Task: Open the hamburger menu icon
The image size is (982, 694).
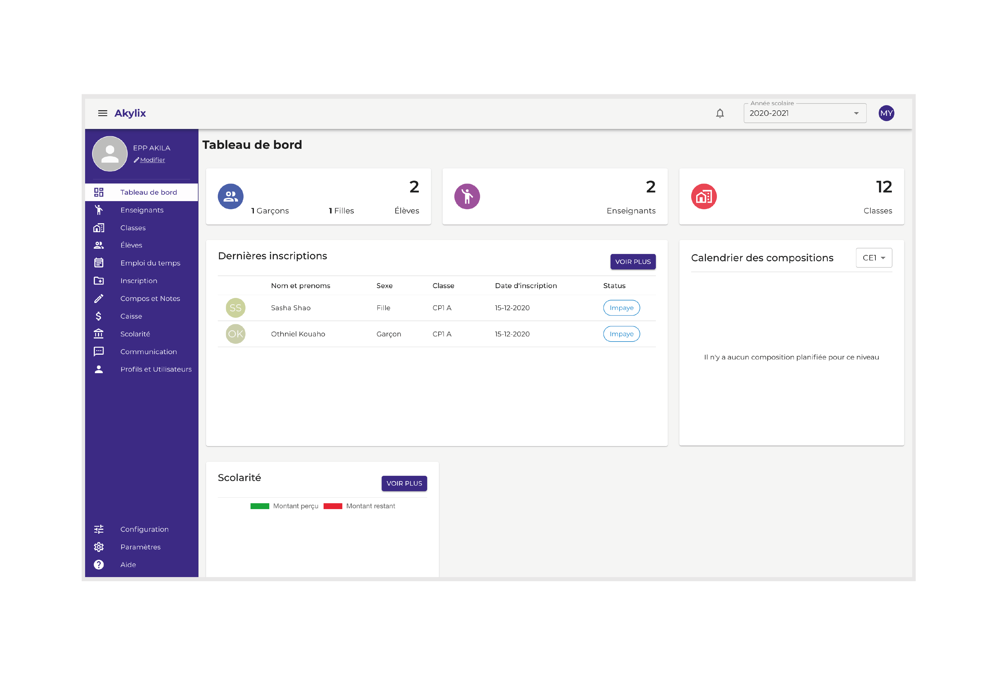Action: [103, 113]
